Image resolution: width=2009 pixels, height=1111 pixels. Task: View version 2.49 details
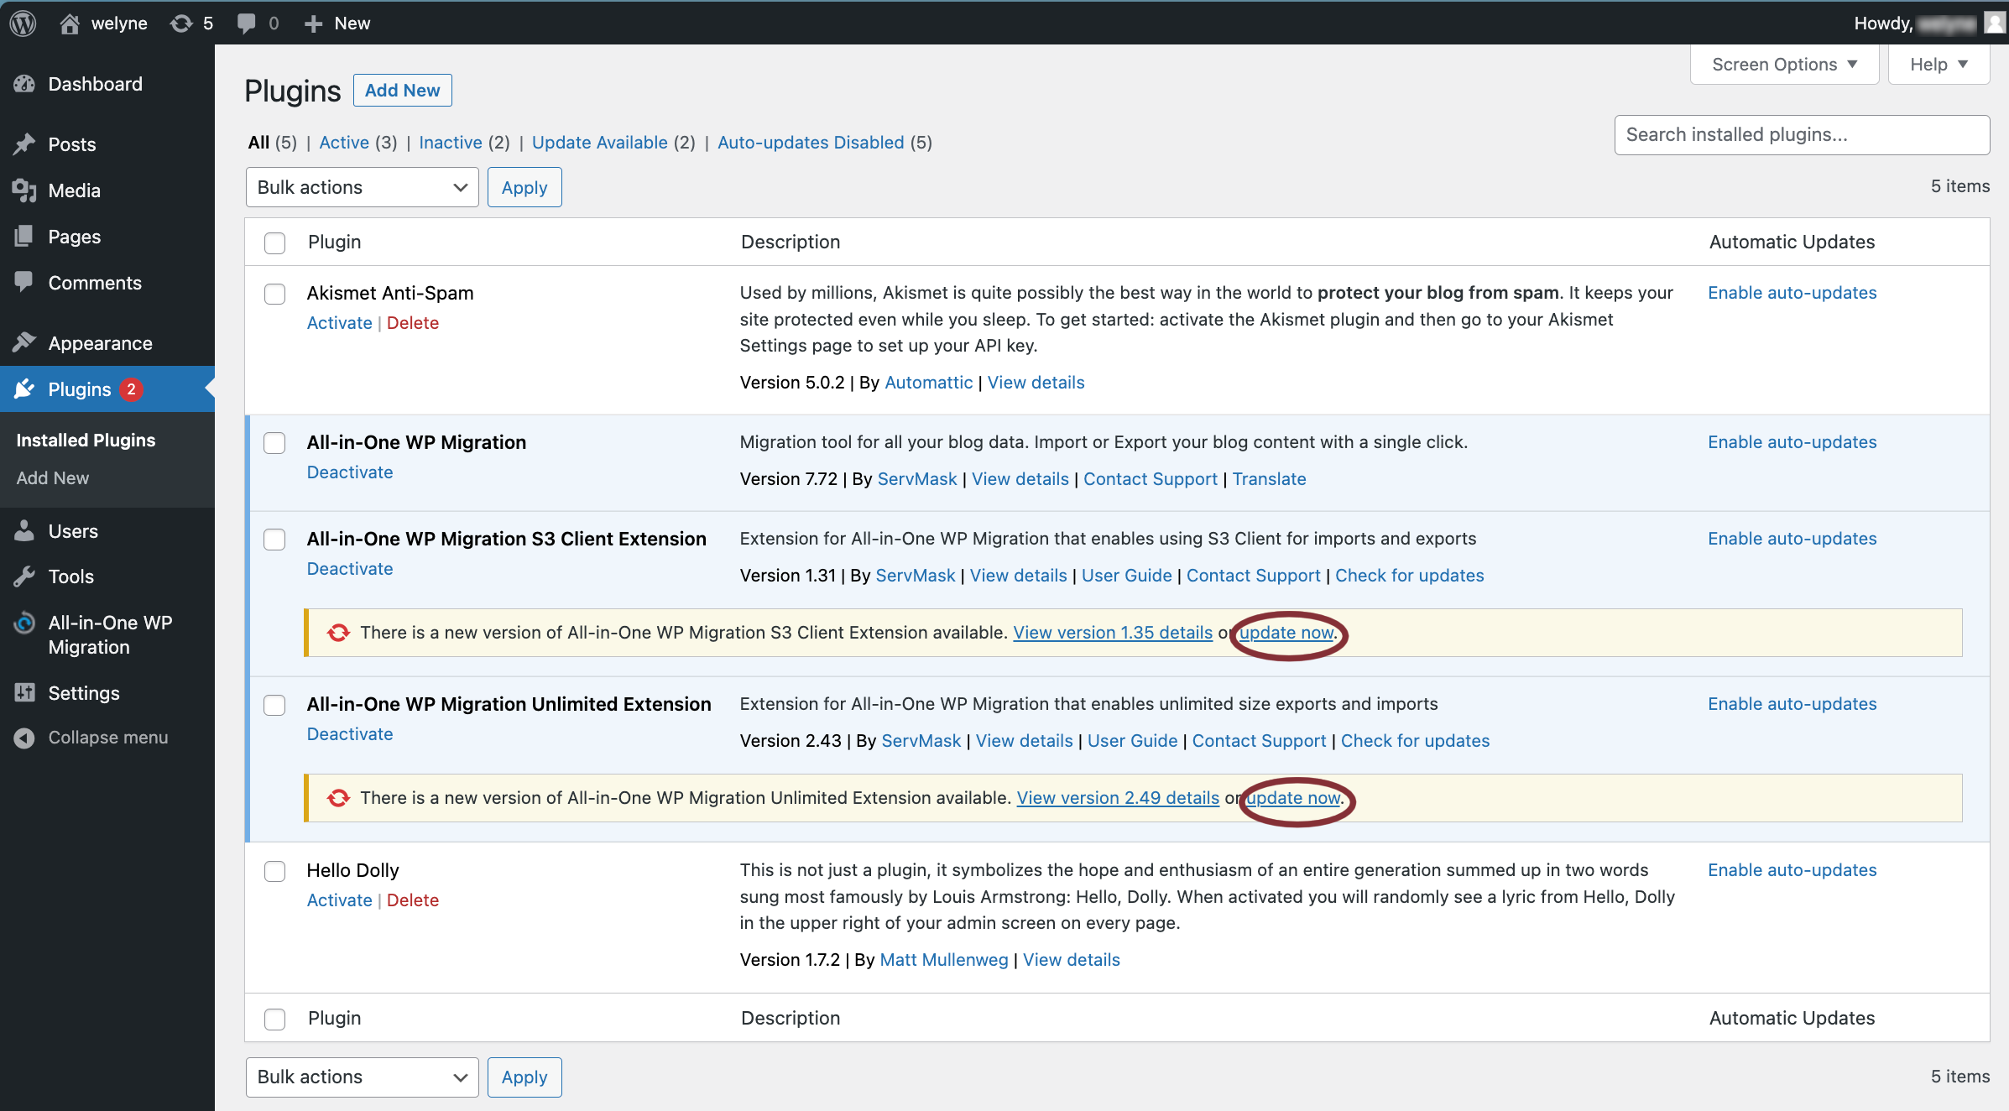point(1118,798)
